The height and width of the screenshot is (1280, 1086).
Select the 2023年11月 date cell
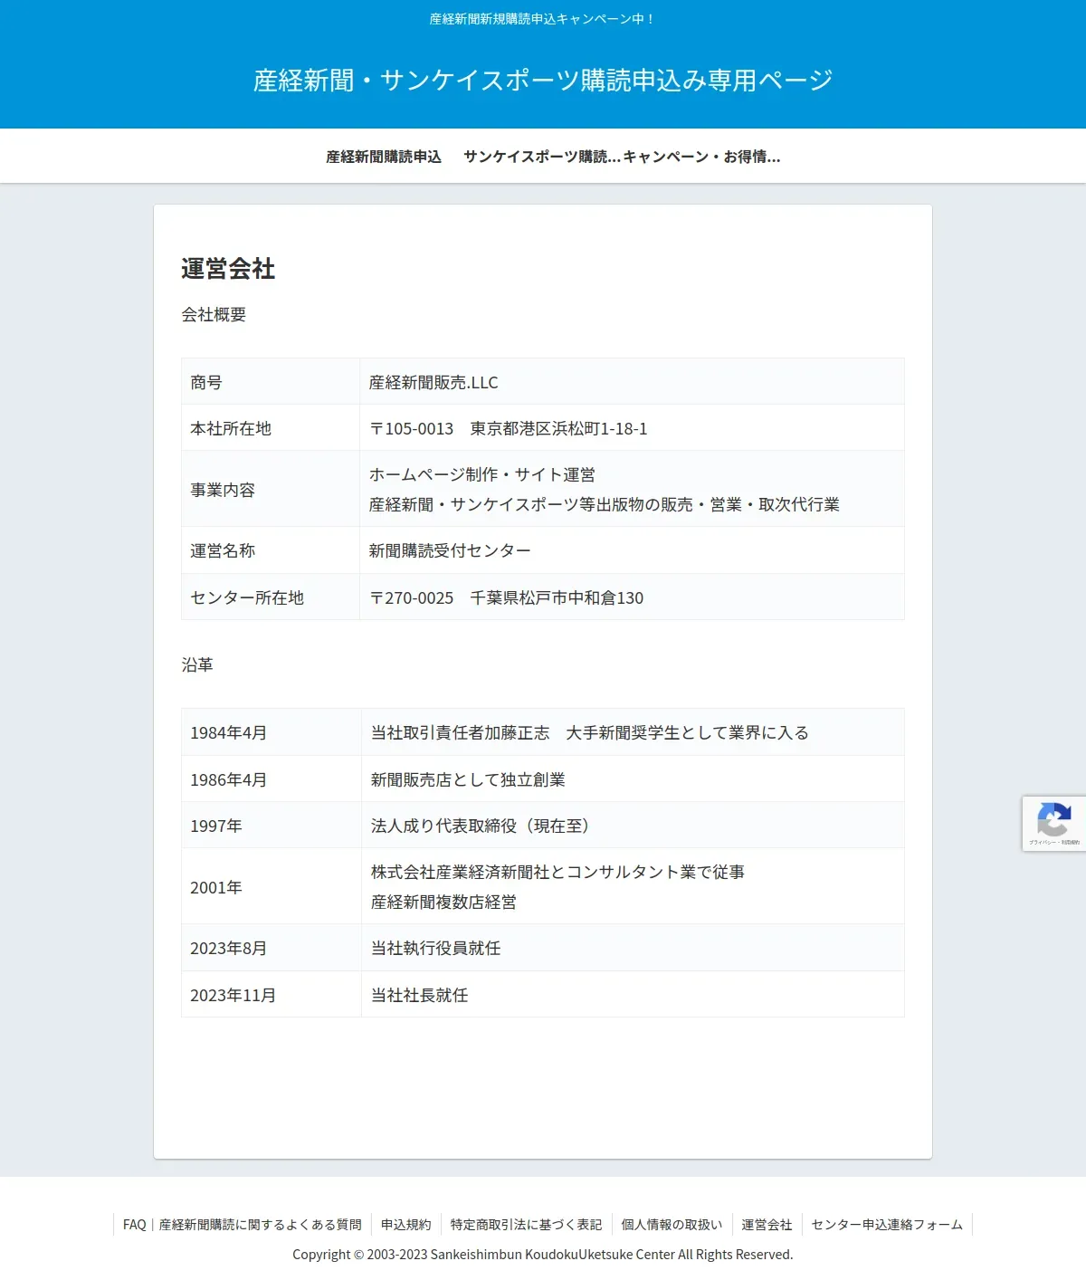tap(271, 995)
